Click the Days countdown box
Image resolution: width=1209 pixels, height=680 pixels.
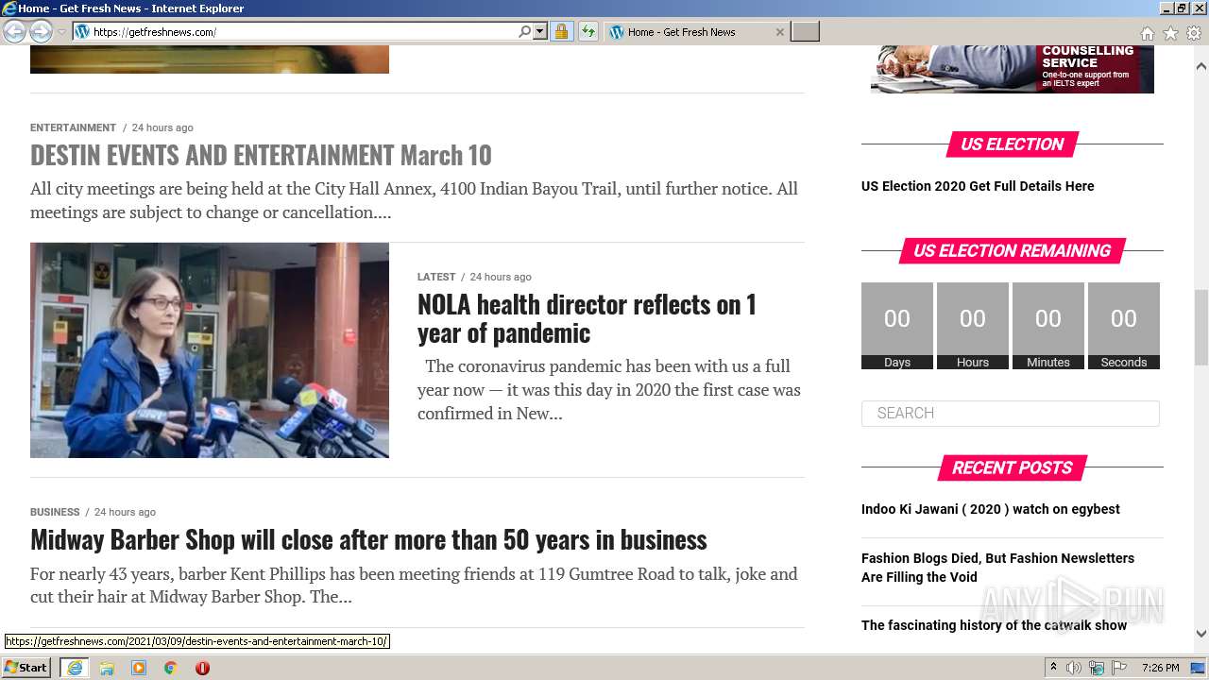[897, 326]
